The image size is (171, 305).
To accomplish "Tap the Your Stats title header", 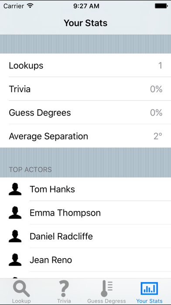I will click(85, 23).
